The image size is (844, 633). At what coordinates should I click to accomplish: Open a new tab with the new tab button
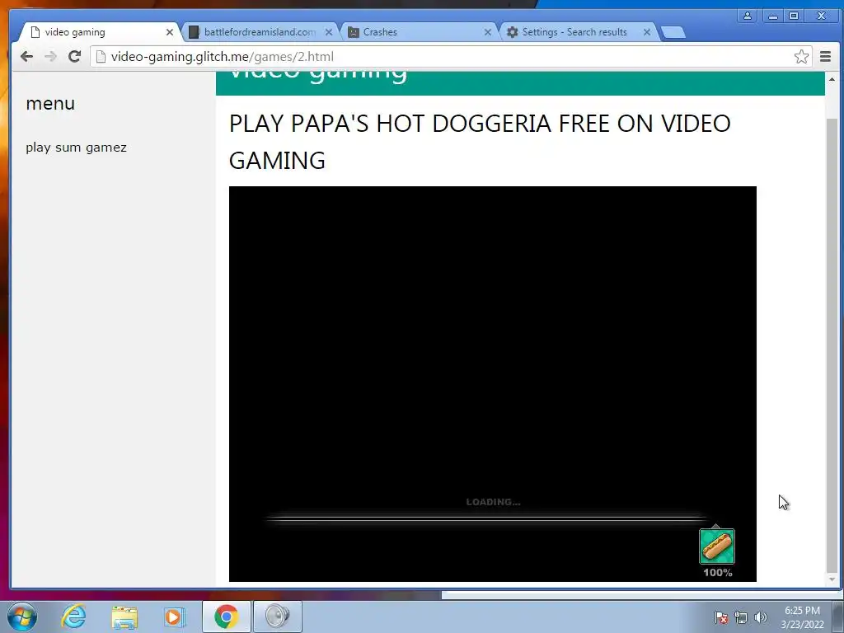click(x=673, y=33)
